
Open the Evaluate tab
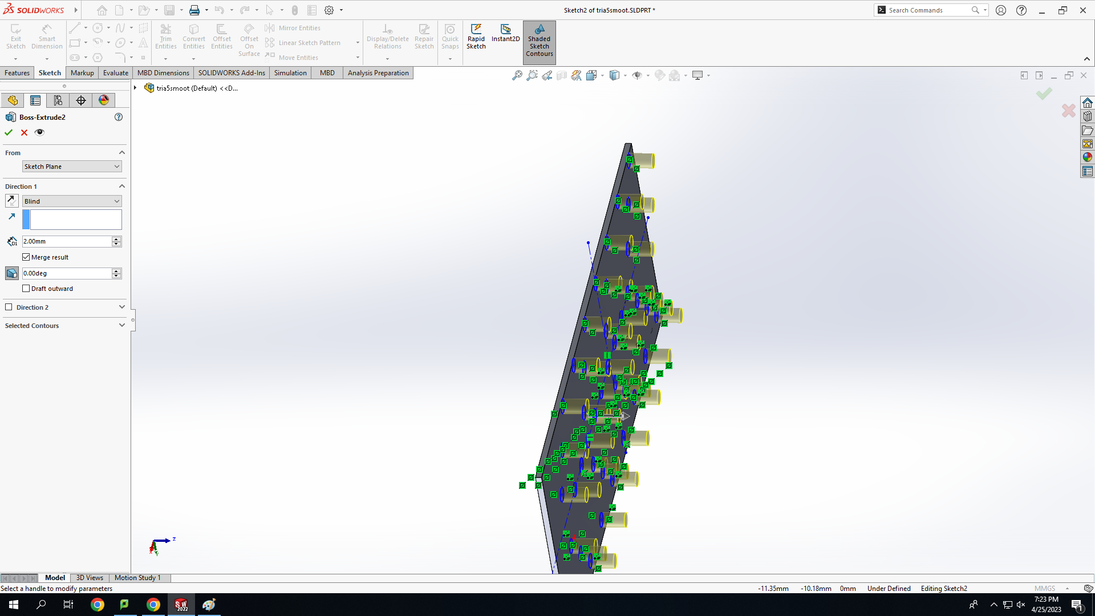click(x=115, y=73)
